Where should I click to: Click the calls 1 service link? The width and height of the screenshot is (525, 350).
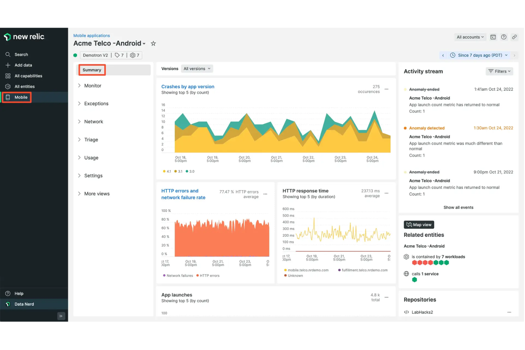click(425, 274)
